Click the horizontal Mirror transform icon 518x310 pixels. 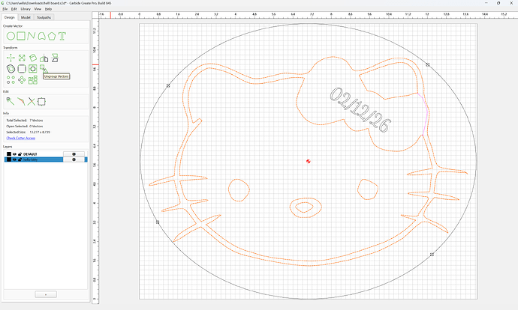click(x=44, y=58)
